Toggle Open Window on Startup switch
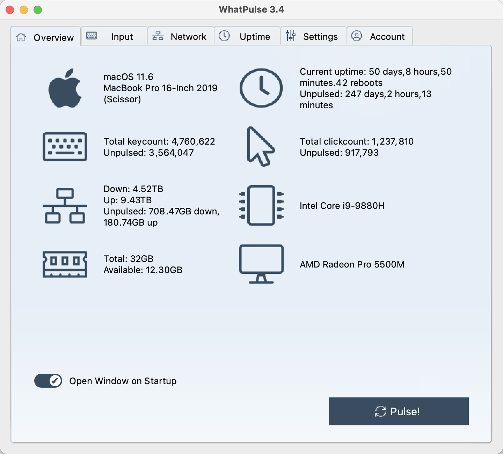The width and height of the screenshot is (503, 454). point(48,381)
